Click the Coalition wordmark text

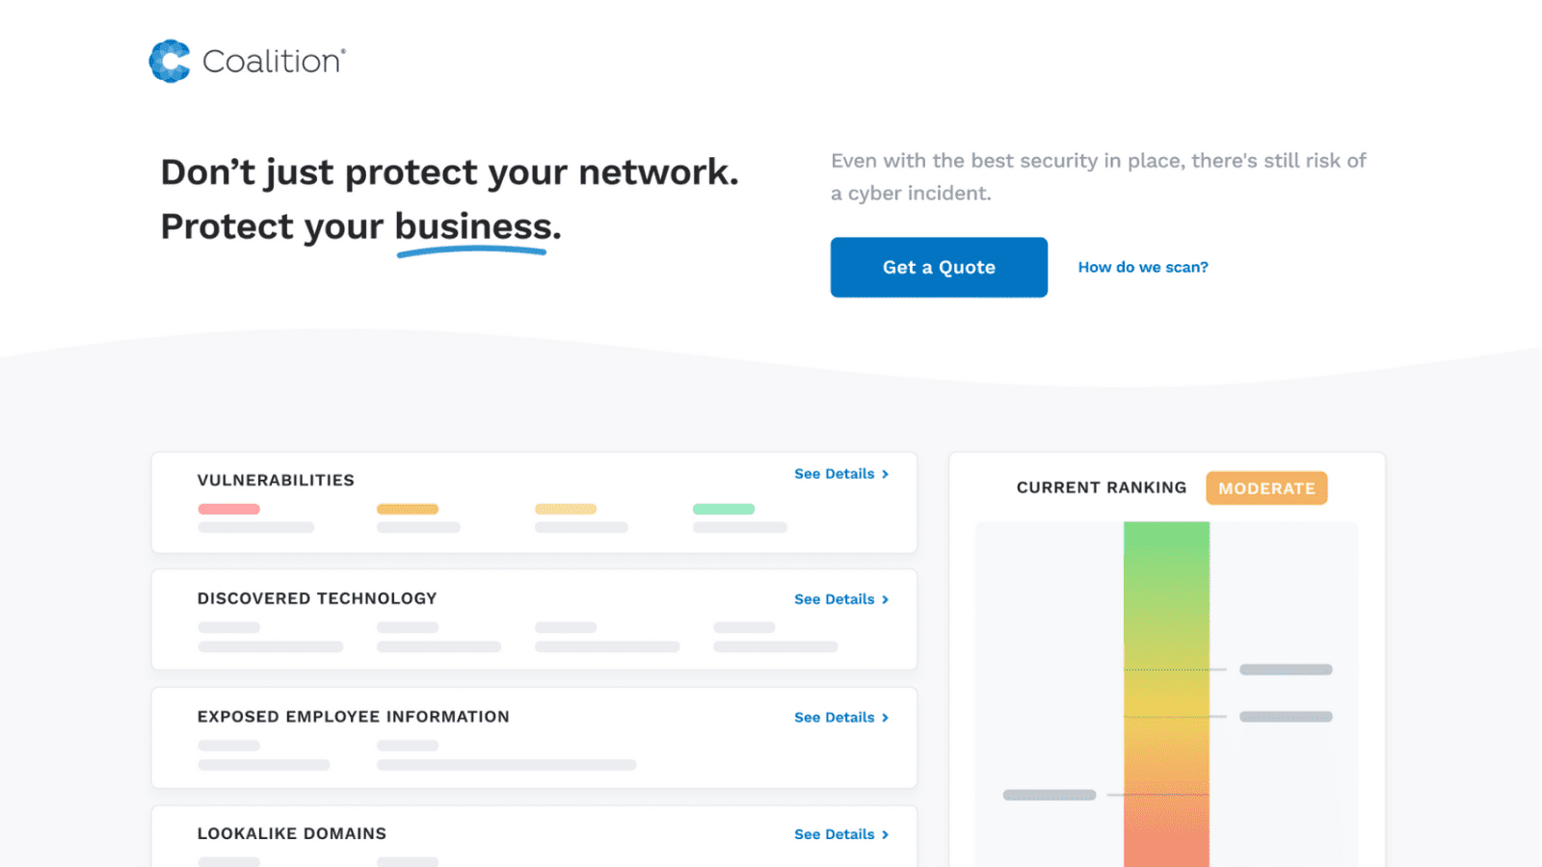(274, 61)
